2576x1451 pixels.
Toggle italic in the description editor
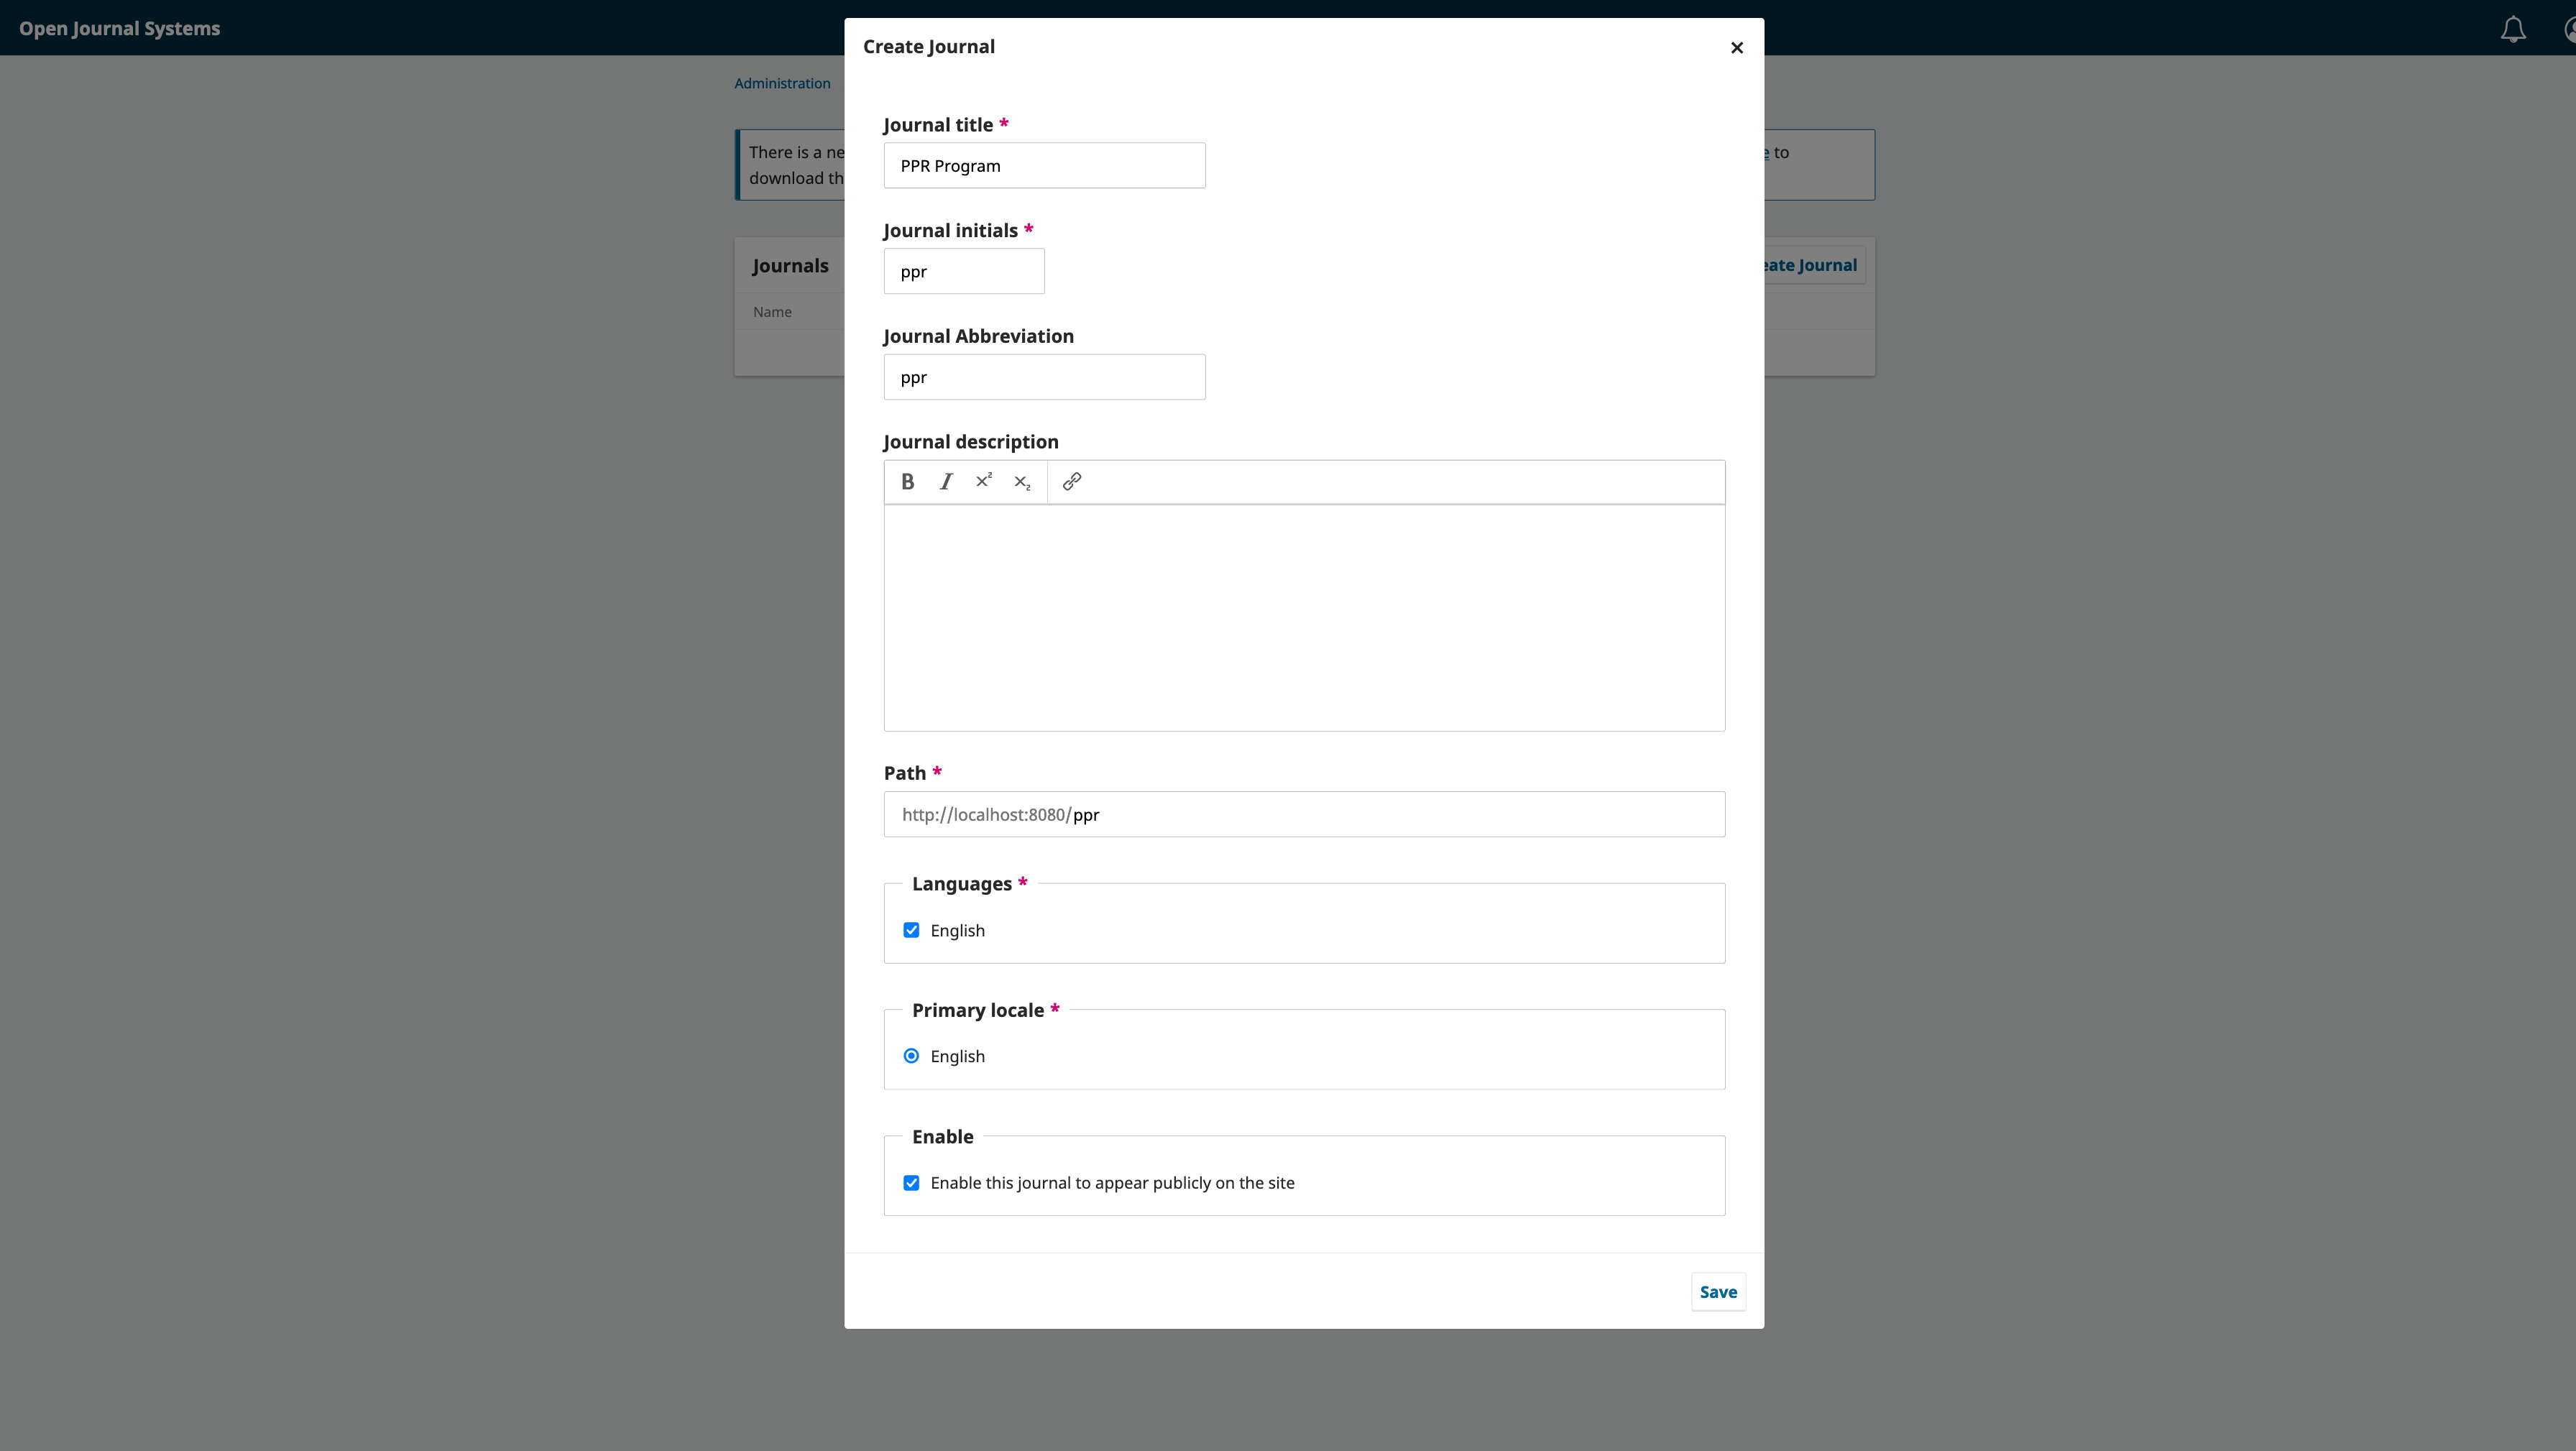coord(946,482)
